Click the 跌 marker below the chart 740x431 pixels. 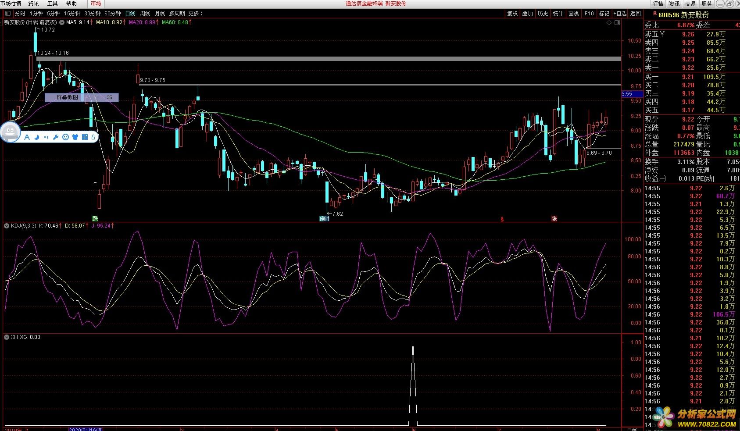click(x=95, y=218)
